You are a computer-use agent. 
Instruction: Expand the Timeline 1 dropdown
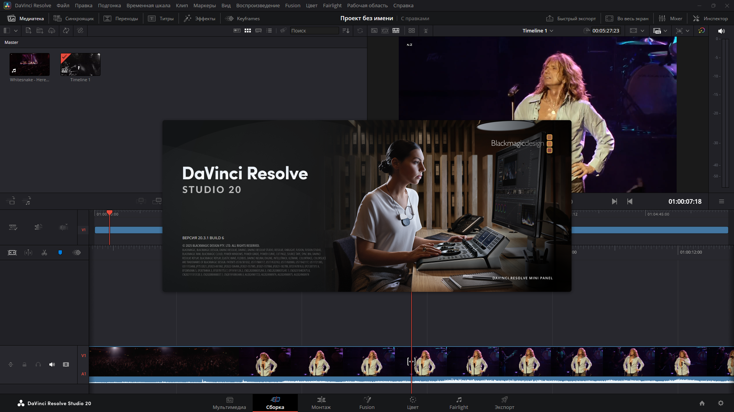551,31
